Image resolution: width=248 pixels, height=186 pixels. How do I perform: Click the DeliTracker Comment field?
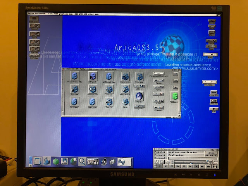(193, 158)
